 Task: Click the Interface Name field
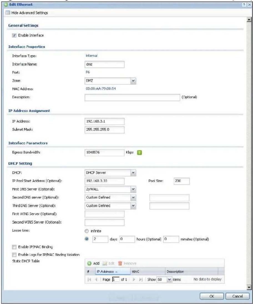105,64
